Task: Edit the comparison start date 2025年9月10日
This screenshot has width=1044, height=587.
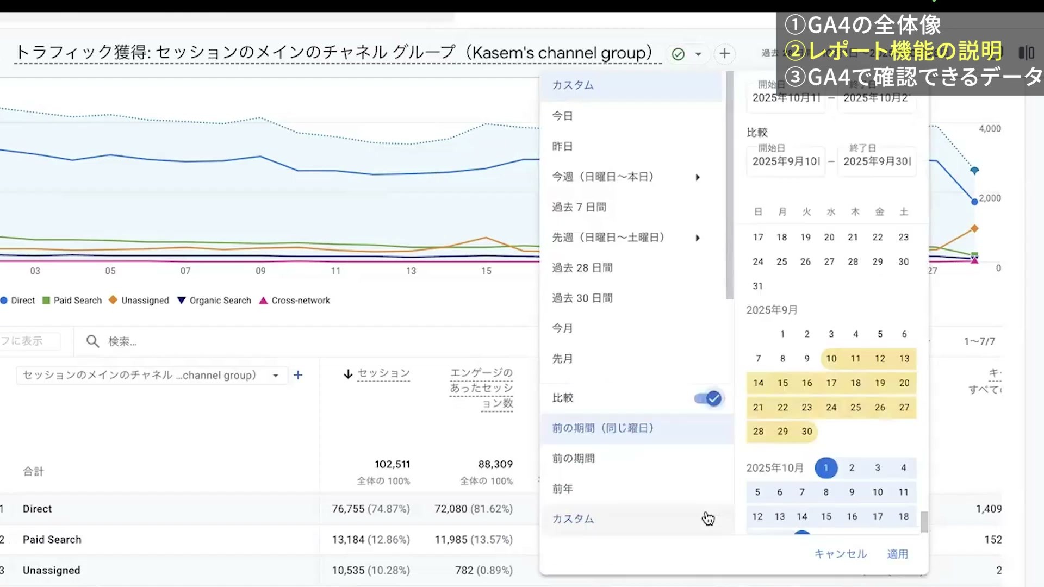Action: [x=786, y=161]
